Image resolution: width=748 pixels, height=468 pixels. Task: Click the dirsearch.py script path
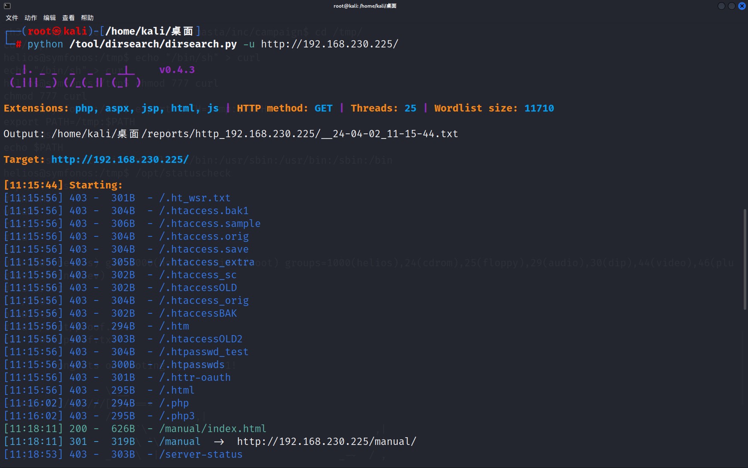tap(153, 44)
